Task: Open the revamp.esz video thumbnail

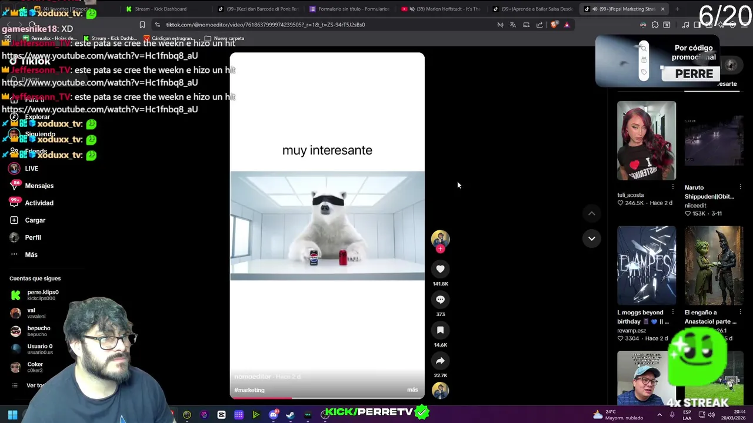Action: point(647,266)
